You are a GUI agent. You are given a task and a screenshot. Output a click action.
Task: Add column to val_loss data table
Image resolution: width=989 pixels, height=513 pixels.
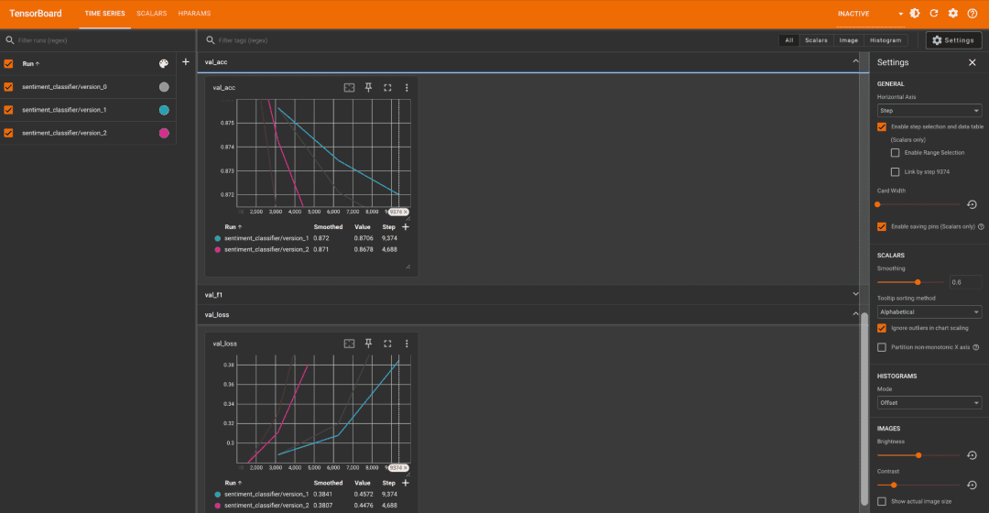tap(406, 483)
